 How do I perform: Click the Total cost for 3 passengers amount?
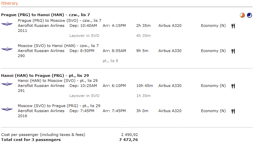pos(129,140)
